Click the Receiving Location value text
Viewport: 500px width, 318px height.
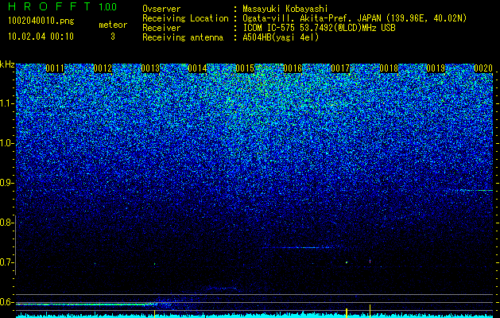click(355, 18)
